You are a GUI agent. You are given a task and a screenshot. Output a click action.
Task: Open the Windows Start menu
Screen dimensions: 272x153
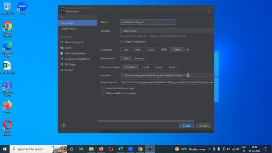click(5, 149)
